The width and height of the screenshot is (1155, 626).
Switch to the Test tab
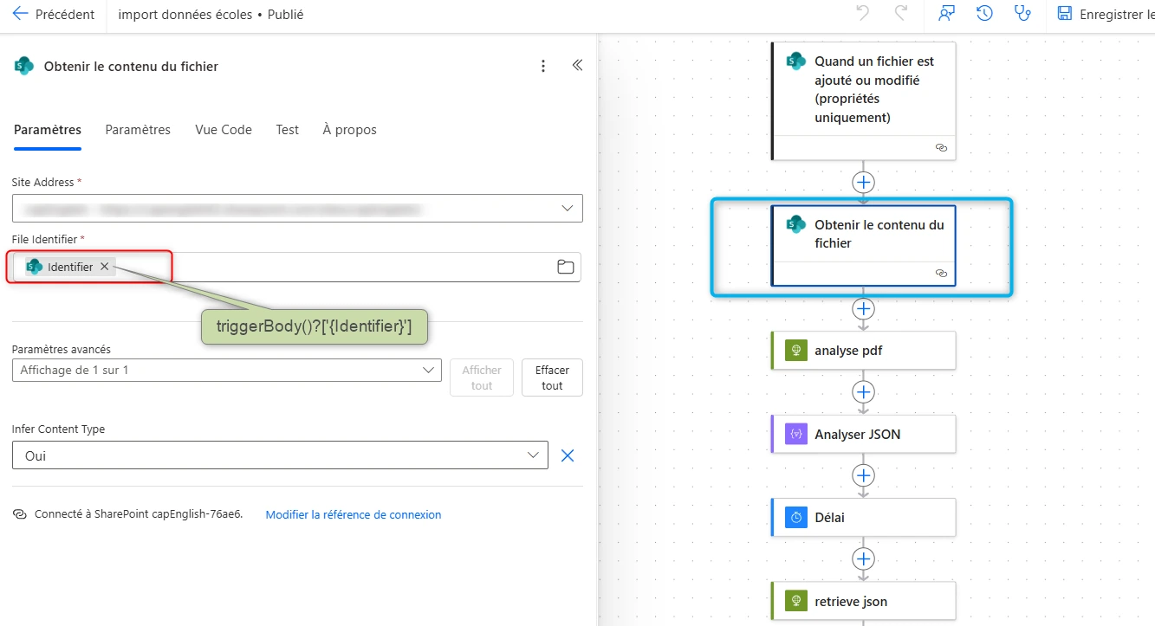pyautogui.click(x=288, y=130)
